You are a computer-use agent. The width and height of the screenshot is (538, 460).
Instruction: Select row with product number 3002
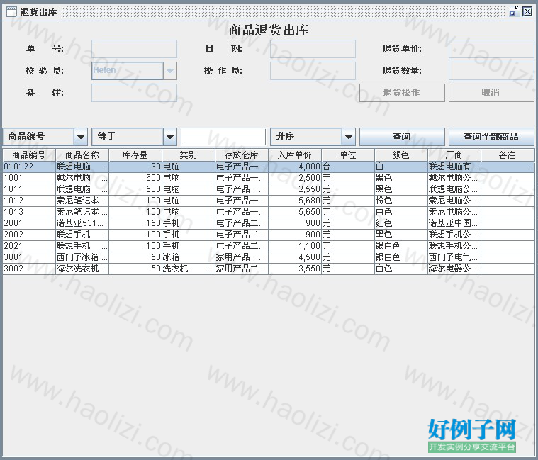269,269
